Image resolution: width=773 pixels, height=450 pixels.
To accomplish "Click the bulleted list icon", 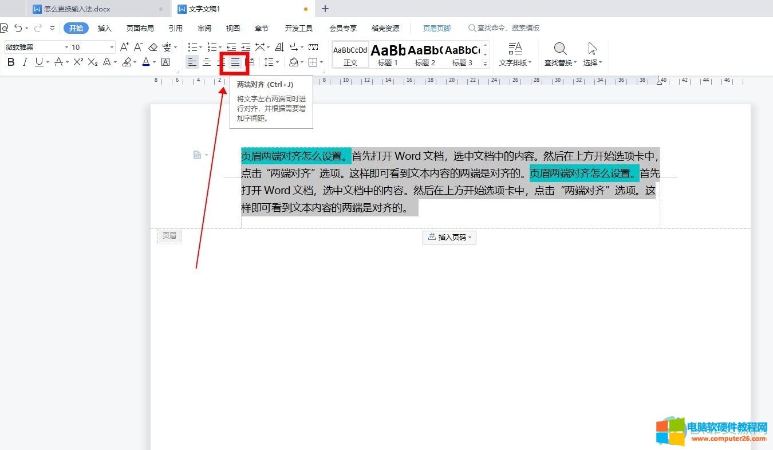I will pyautogui.click(x=193, y=47).
